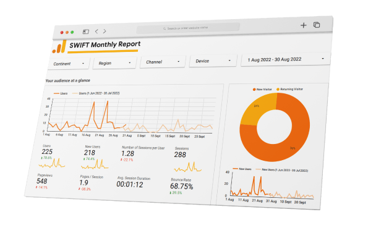Click the New Users sparkline under 218
This screenshot has height=225, width=368.
pyautogui.click(x=95, y=164)
